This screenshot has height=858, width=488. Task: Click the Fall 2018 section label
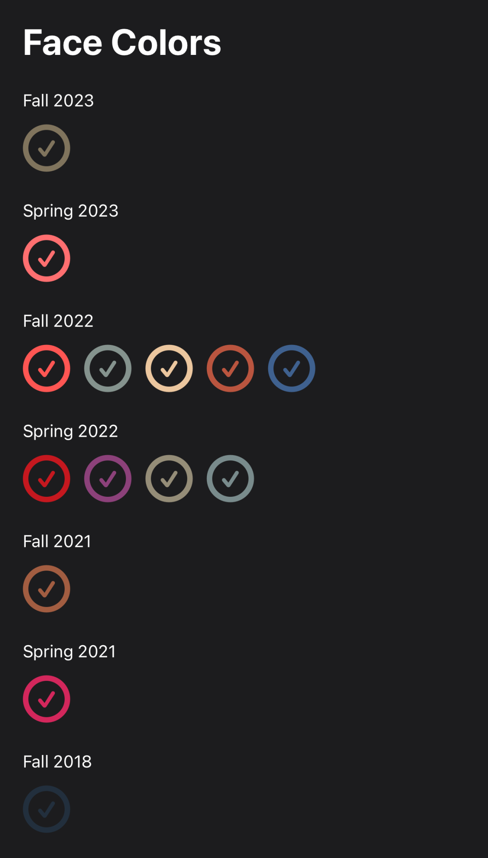pos(57,762)
